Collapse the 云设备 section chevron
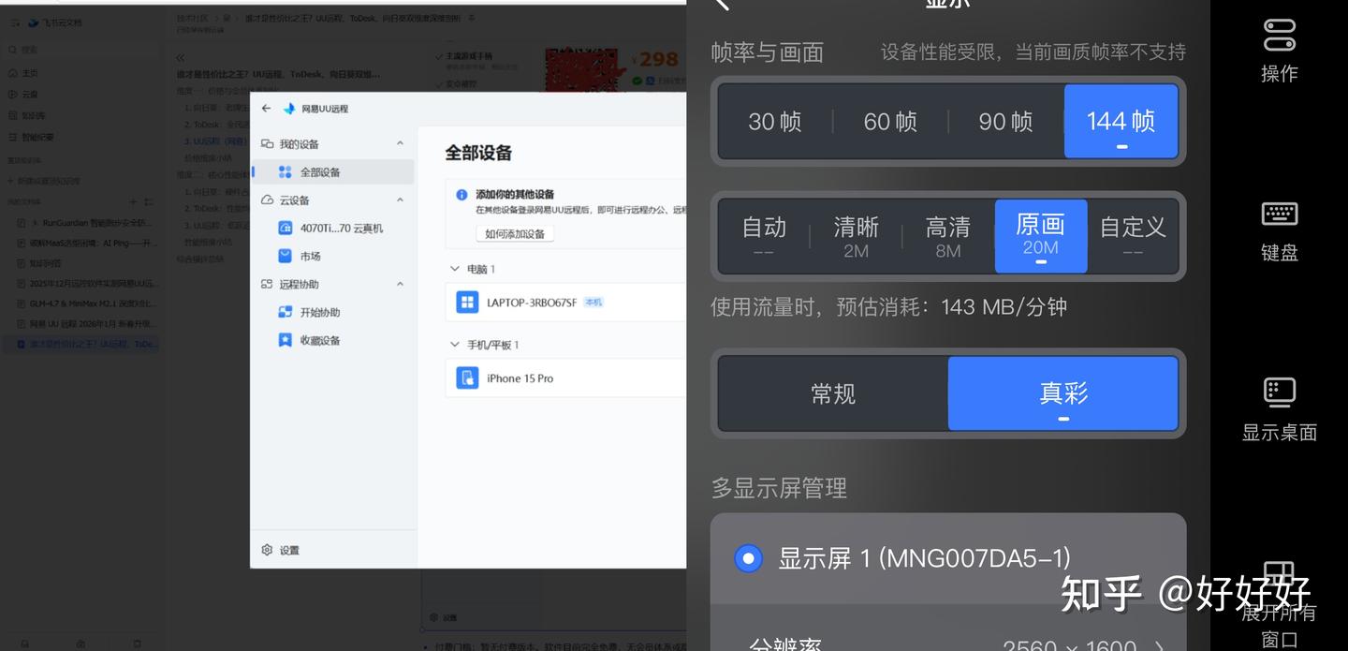The width and height of the screenshot is (1348, 651). point(400,200)
